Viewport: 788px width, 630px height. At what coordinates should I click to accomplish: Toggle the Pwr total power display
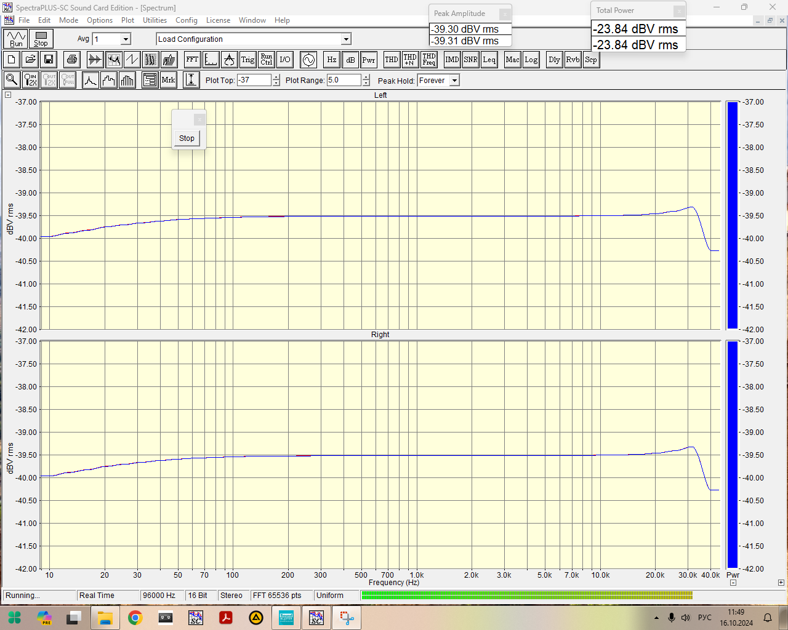(368, 60)
